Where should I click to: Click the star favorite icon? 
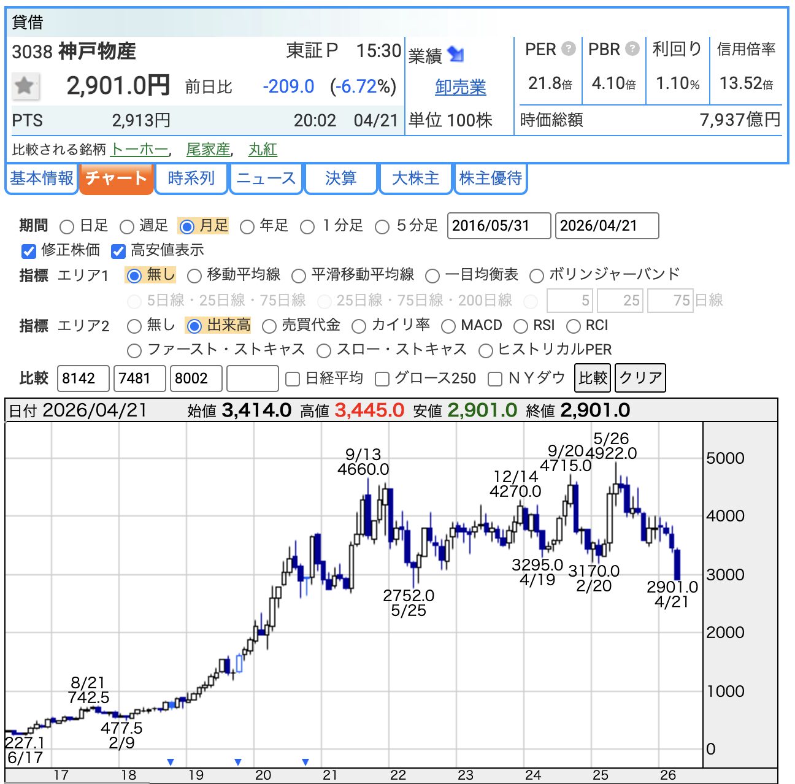25,86
